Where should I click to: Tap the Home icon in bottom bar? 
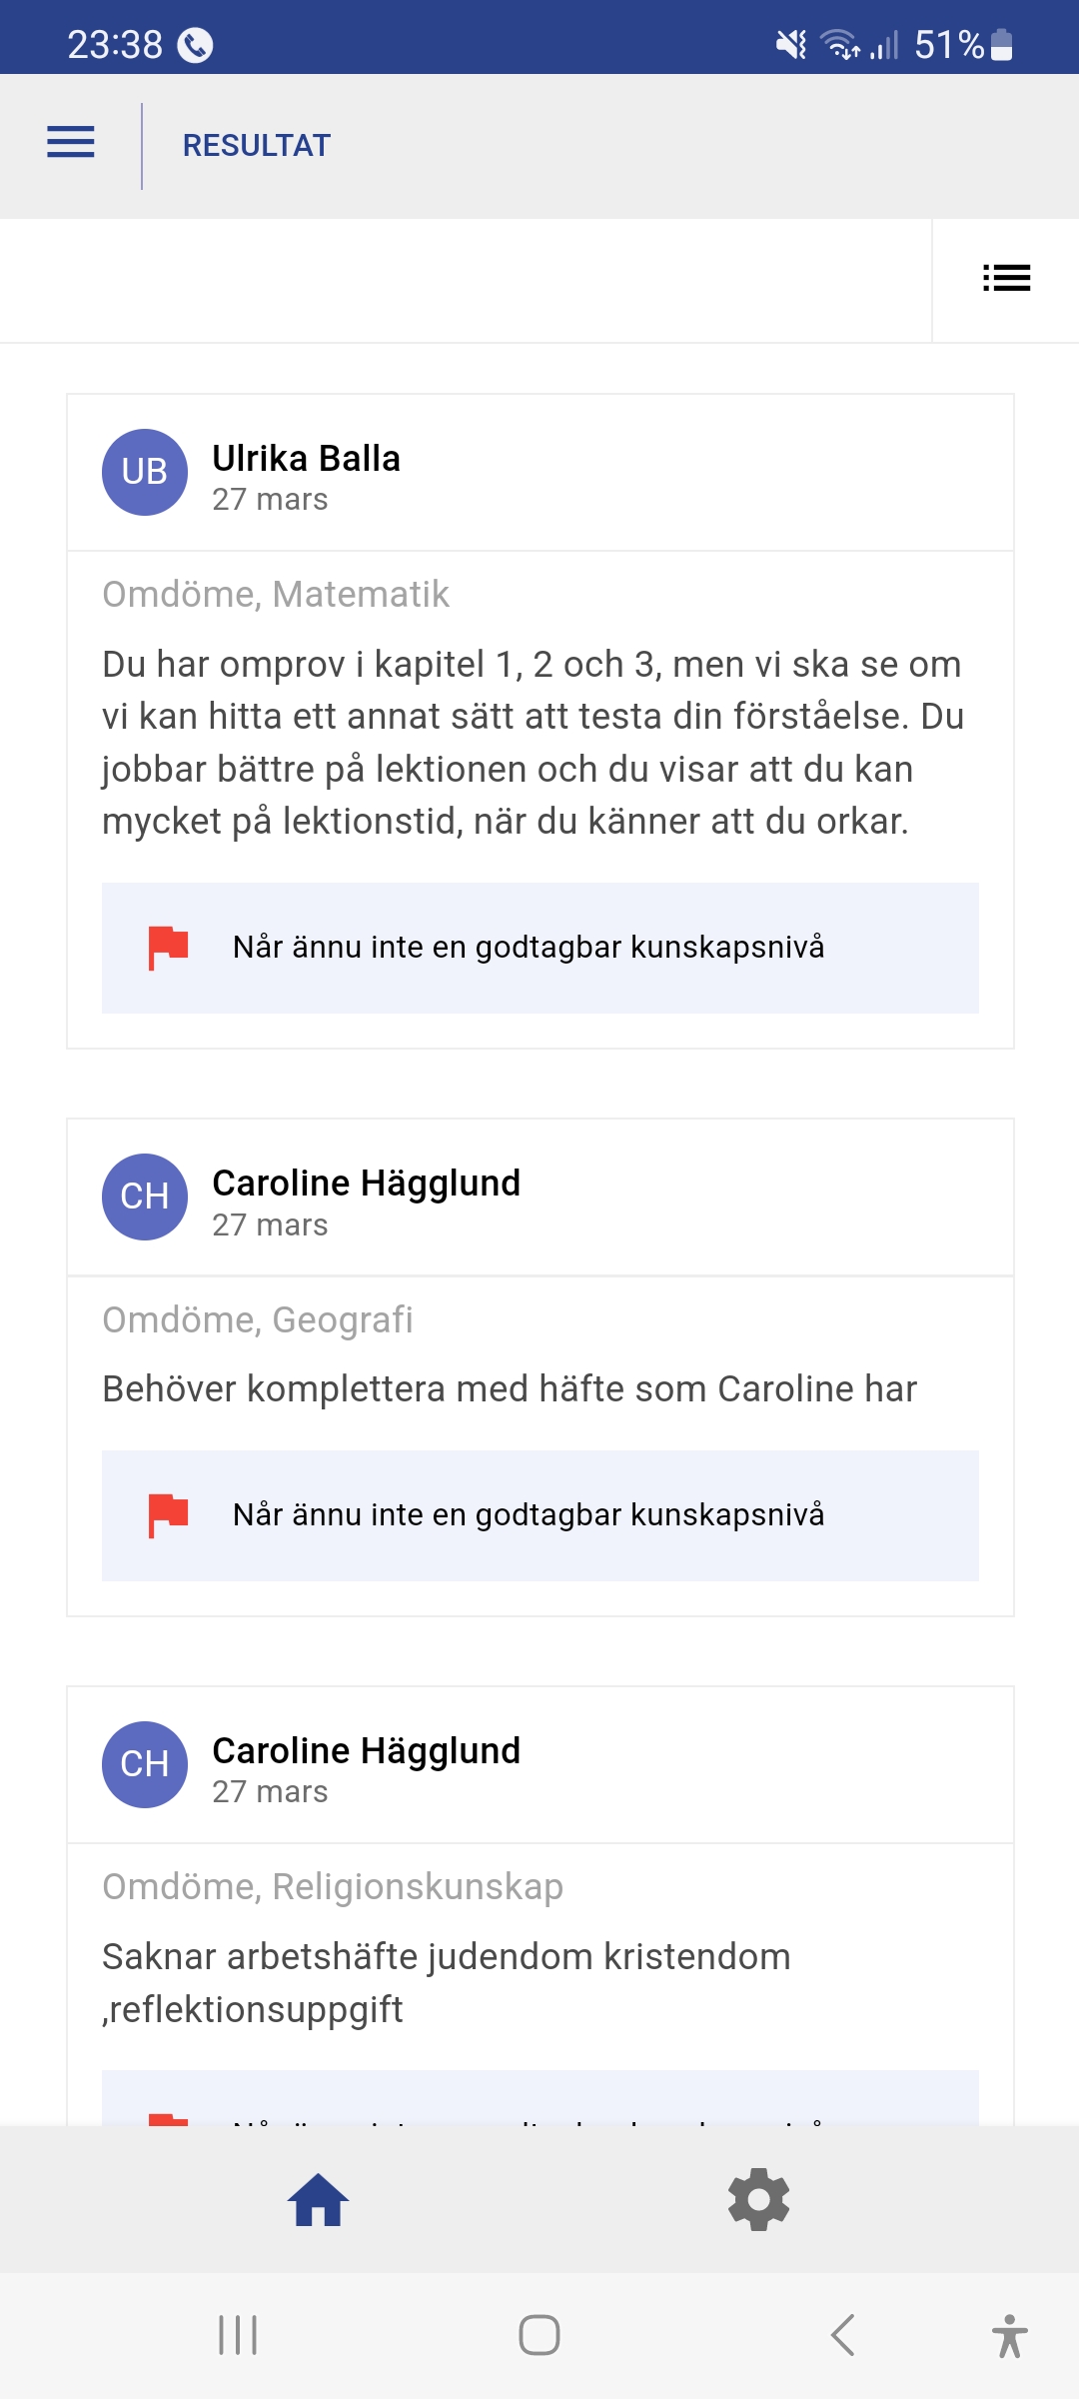[318, 2200]
